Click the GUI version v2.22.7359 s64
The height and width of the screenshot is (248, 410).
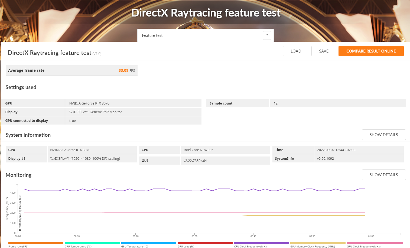tap(195, 161)
